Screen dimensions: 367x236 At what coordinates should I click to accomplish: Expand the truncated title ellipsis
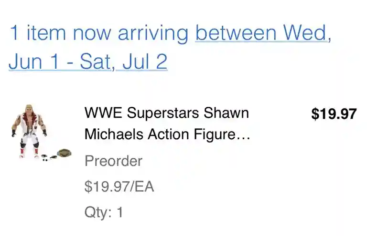tap(244, 136)
